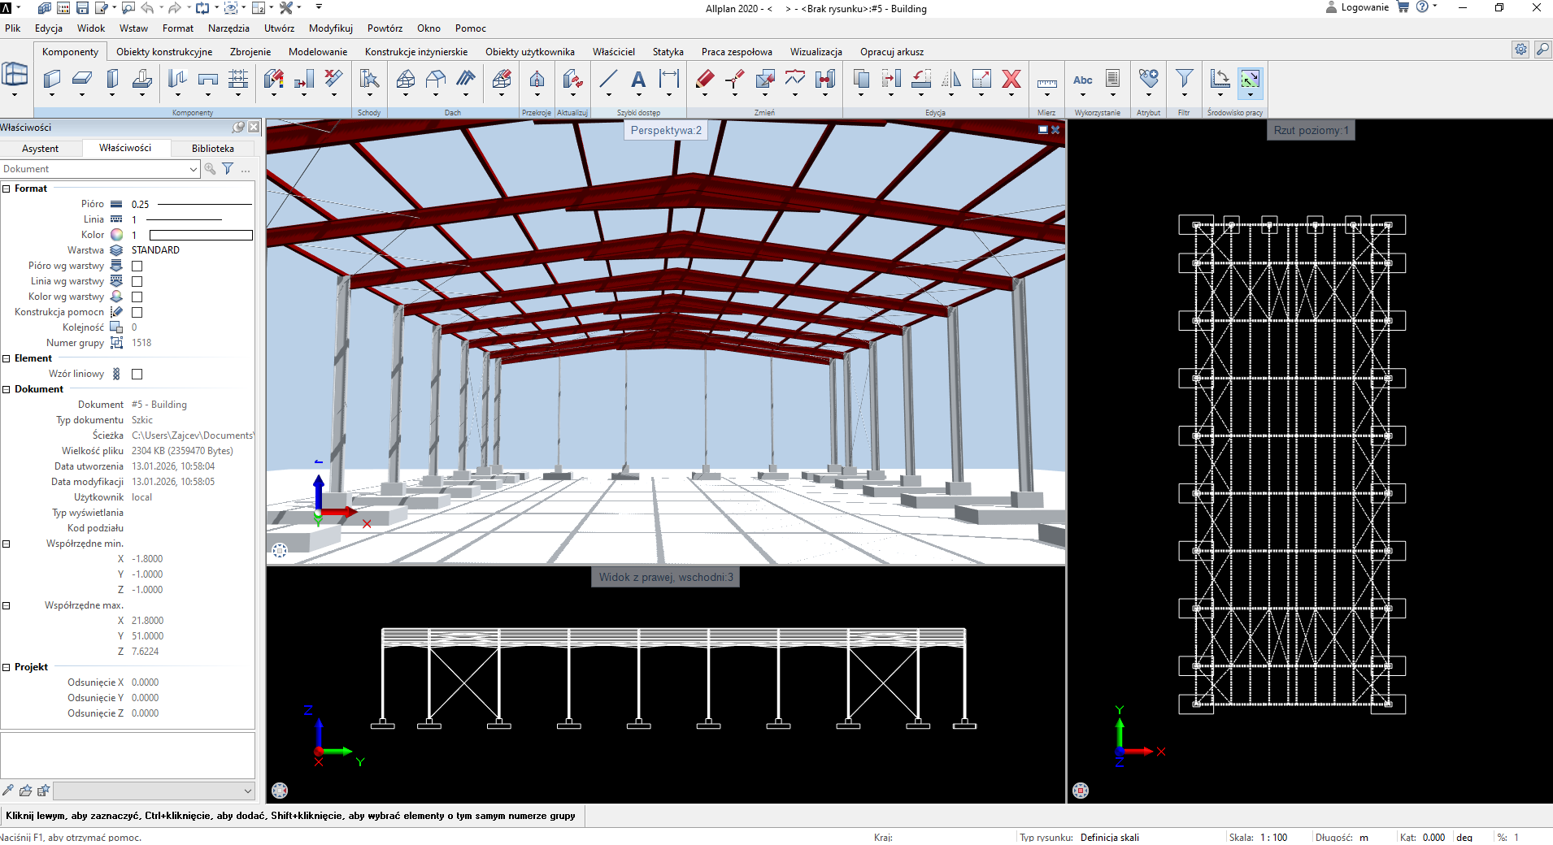
Task: Switch to the Biblioteka panel tab
Action: [x=212, y=149]
